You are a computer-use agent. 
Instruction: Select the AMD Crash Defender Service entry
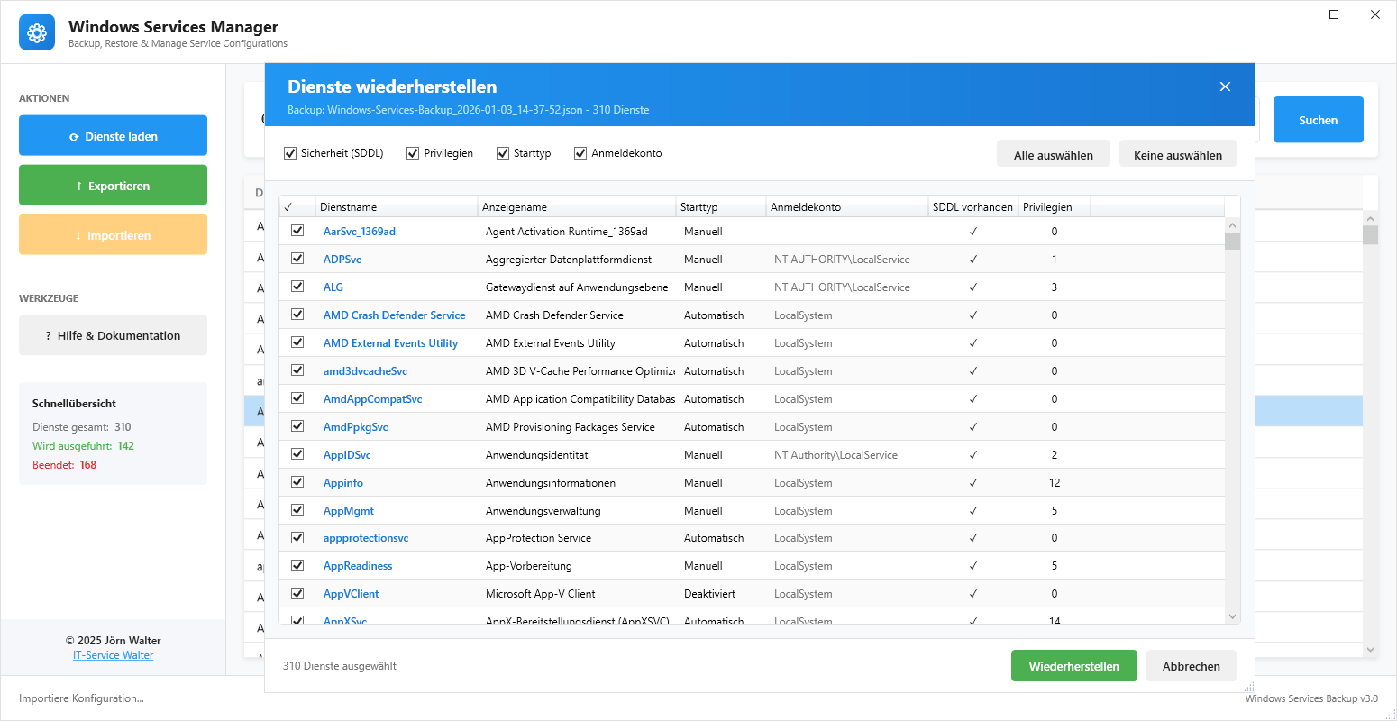click(394, 315)
